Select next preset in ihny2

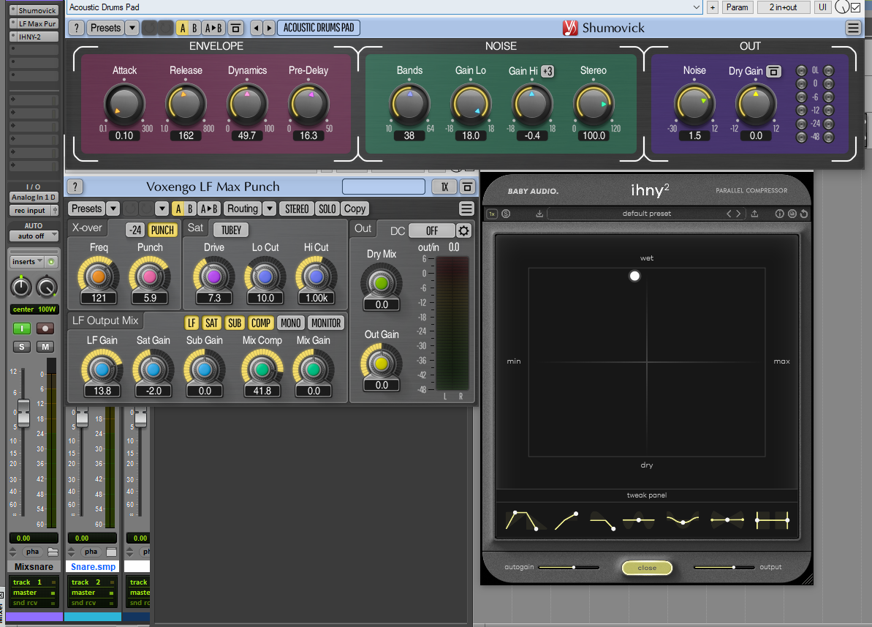[x=738, y=214]
